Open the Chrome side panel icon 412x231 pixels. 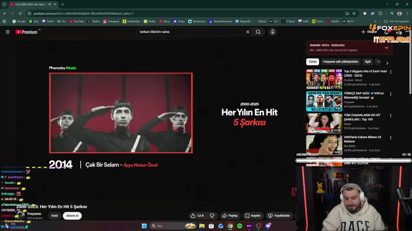392,13
